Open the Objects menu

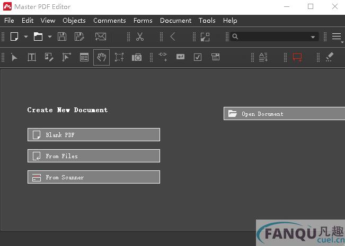pos(74,21)
